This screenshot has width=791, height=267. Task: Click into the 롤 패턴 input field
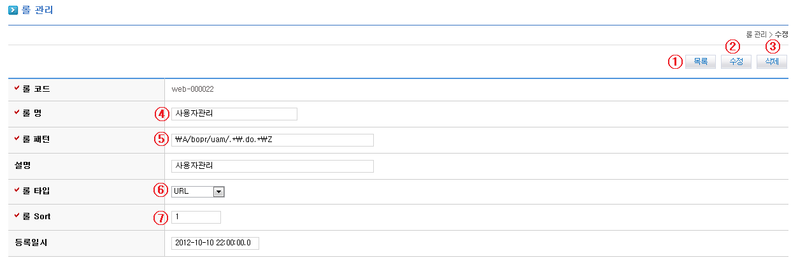[272, 140]
